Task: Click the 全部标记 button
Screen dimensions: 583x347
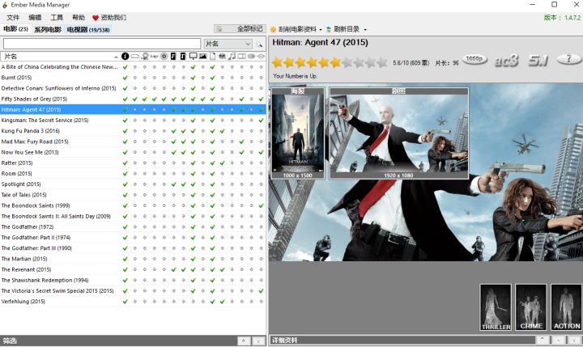Action: tap(240, 29)
